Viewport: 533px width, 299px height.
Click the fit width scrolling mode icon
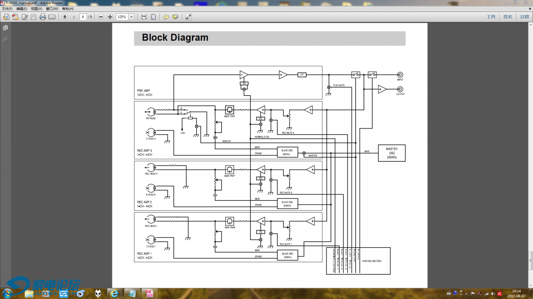pos(144,17)
